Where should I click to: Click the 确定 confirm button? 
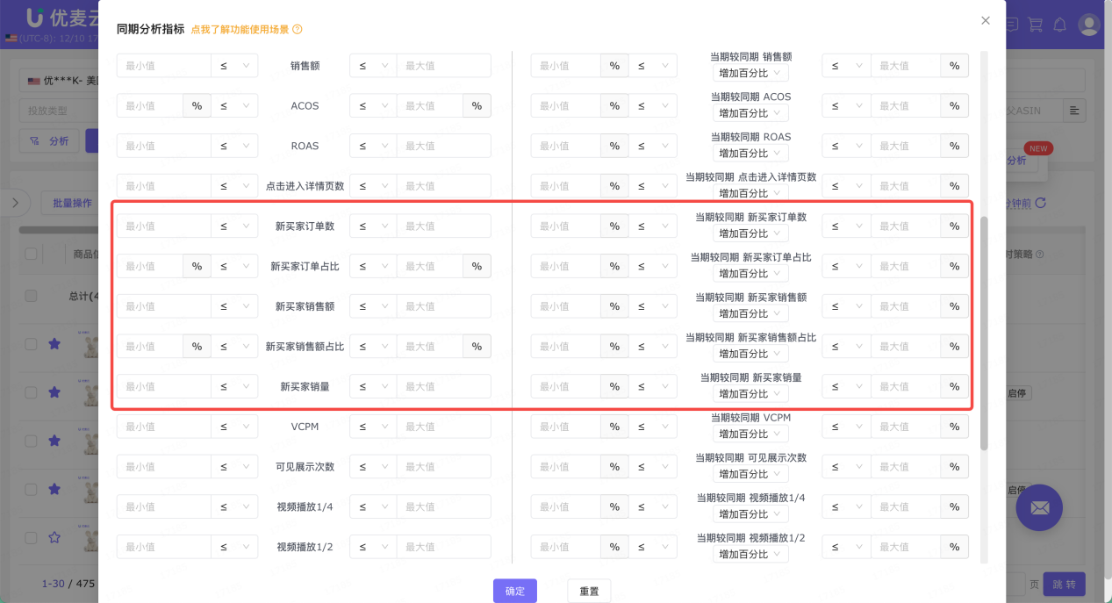pyautogui.click(x=514, y=591)
